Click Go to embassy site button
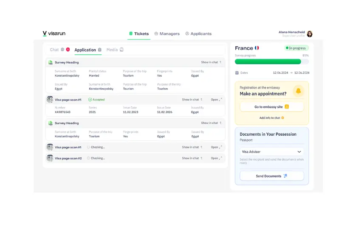The width and height of the screenshot is (356, 237). 272,107
